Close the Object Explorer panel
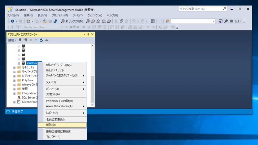 [92, 34]
